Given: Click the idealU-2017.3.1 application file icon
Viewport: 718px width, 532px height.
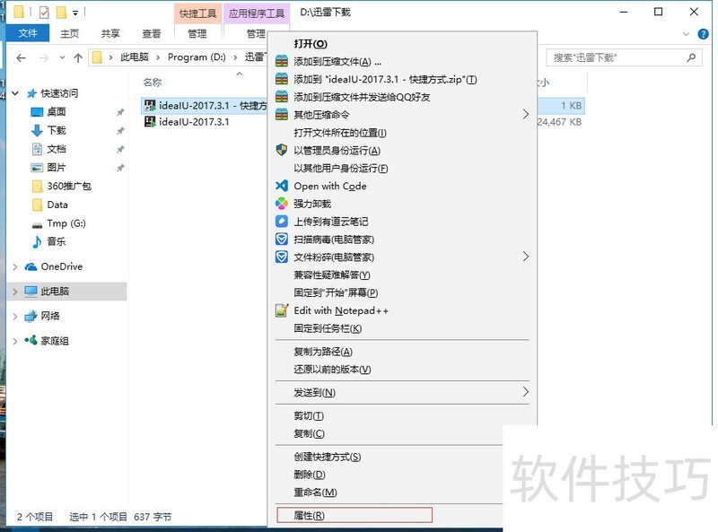Looking at the screenshot, I should click(x=149, y=122).
